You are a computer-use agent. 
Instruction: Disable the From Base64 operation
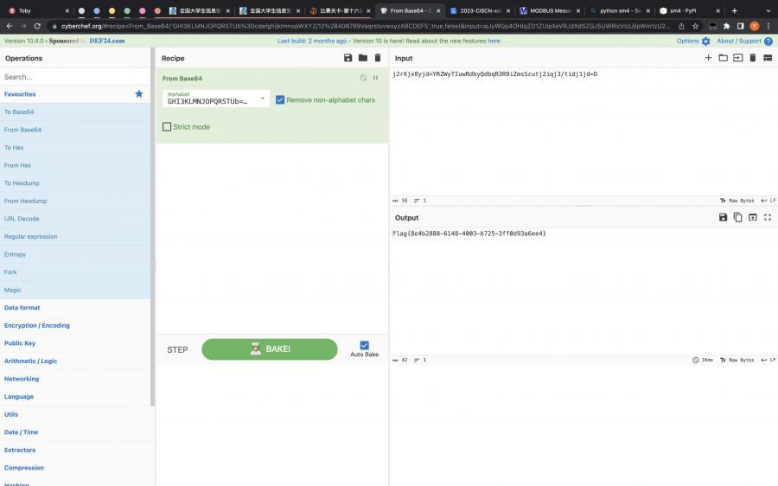(363, 78)
